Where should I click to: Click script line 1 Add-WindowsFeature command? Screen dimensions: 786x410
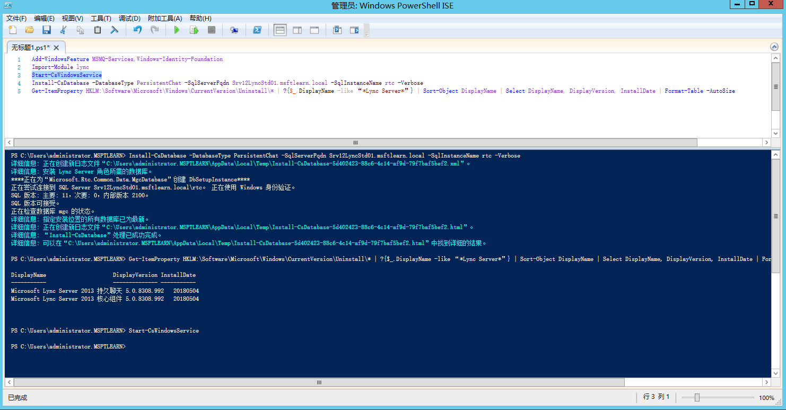(127, 59)
